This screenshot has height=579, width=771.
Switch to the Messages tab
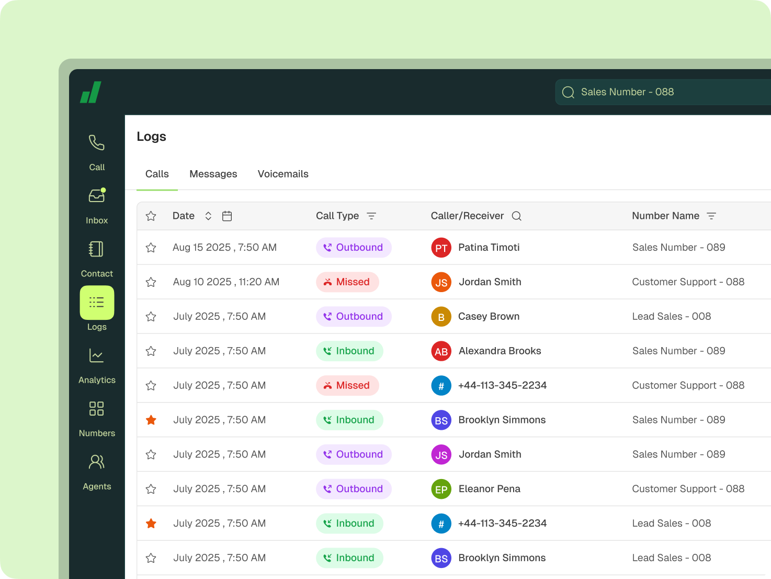pos(213,174)
